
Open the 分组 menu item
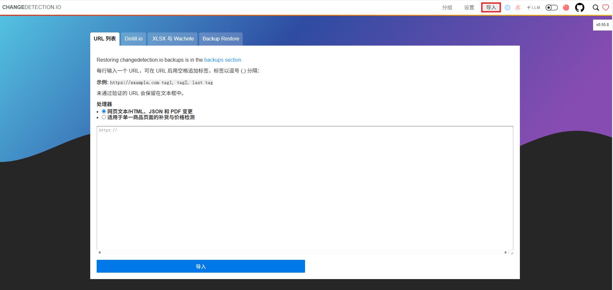(x=447, y=7)
